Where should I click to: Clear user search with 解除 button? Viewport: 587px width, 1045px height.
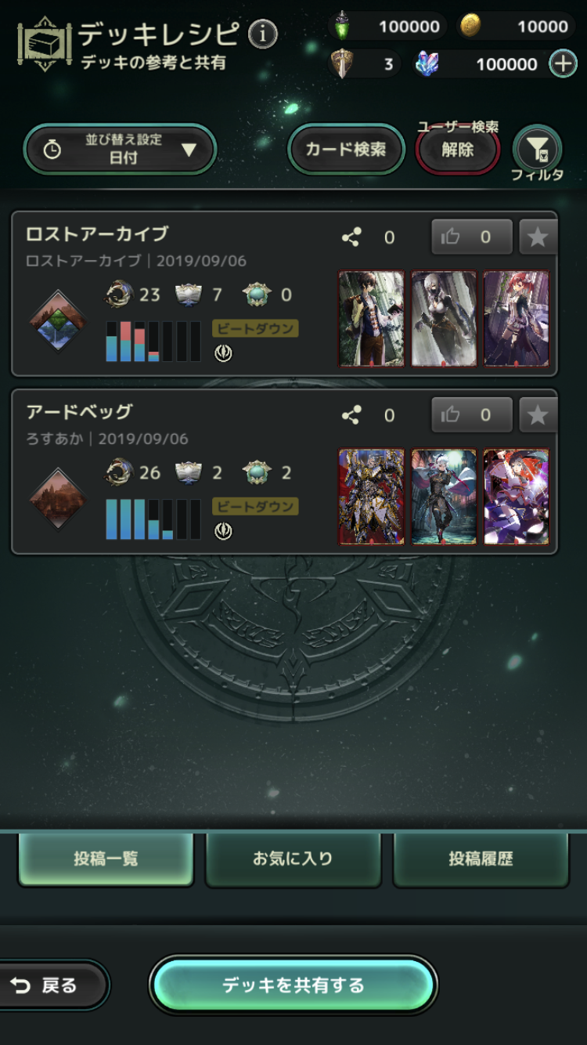tap(458, 149)
